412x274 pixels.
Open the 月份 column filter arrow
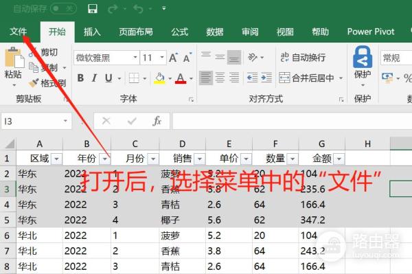point(153,159)
